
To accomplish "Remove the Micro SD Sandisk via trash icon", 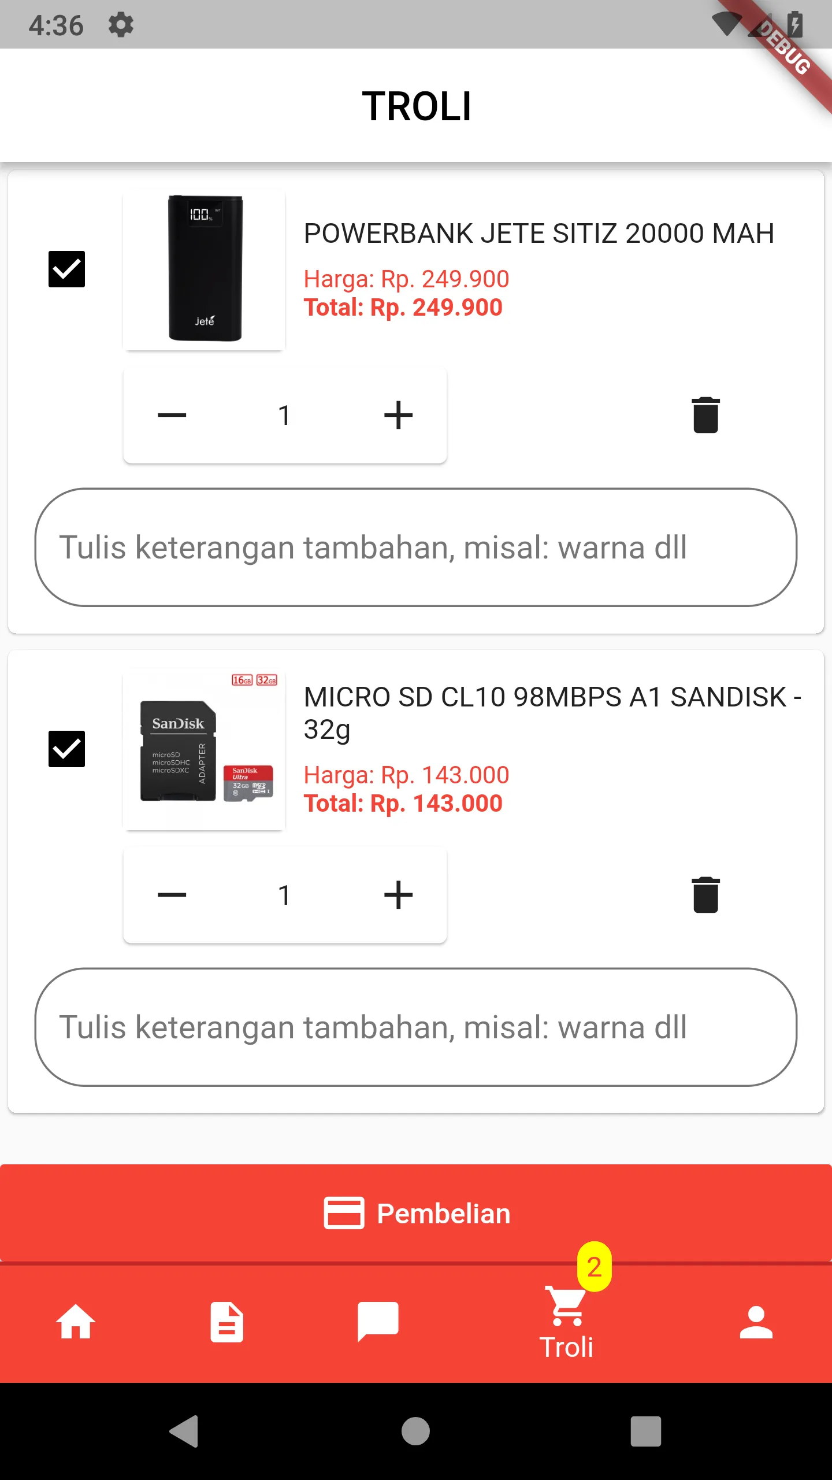I will pos(705,895).
